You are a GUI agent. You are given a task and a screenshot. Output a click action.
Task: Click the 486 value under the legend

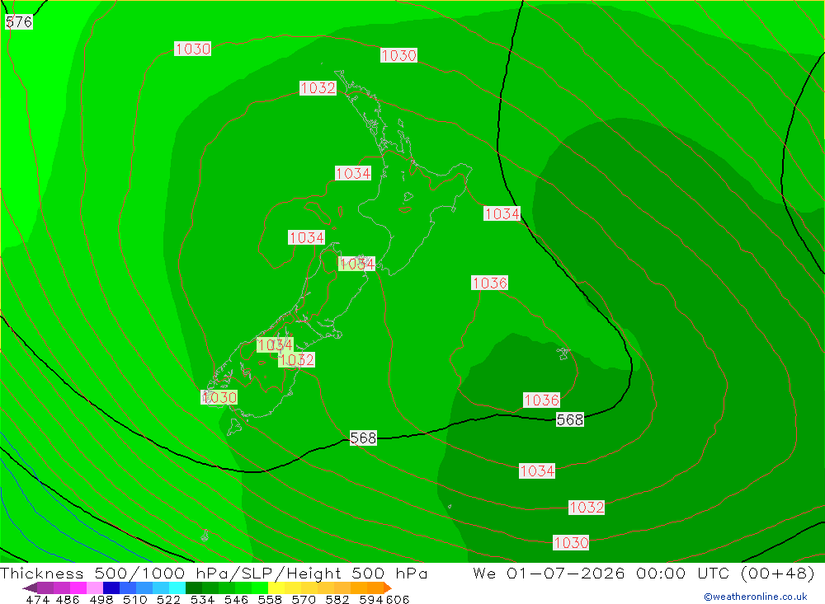click(x=68, y=599)
